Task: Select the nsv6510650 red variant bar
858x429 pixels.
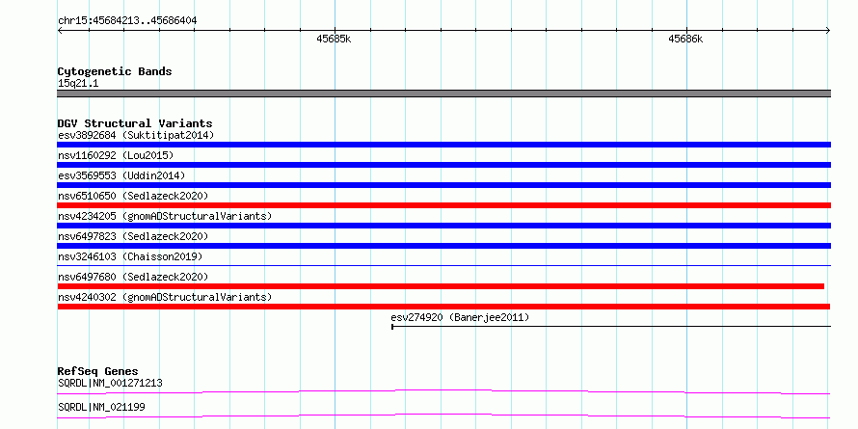Action: click(x=443, y=205)
